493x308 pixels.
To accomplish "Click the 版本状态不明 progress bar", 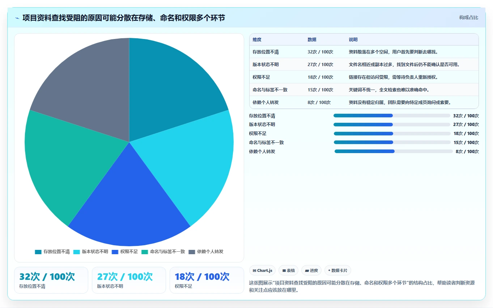I will pos(392,125).
